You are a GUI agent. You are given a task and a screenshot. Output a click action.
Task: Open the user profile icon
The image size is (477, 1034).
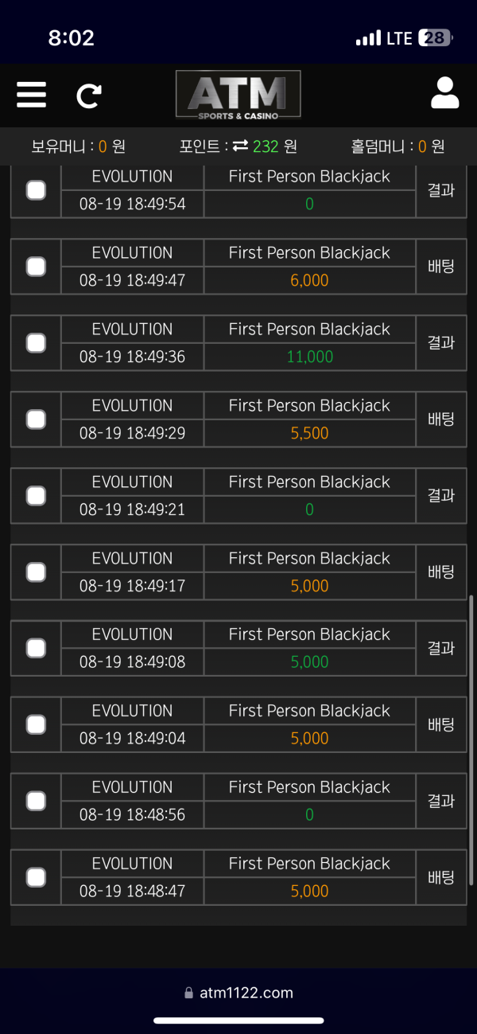click(445, 93)
